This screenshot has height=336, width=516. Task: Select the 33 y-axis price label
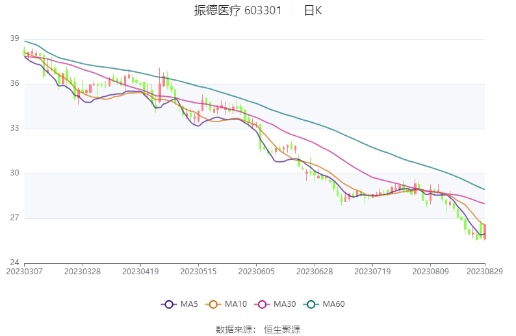click(14, 129)
